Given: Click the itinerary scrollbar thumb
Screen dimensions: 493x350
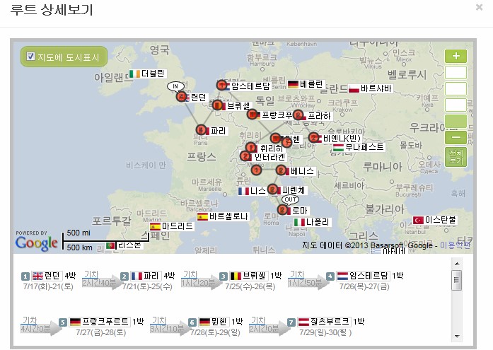Looking at the screenshot, I should (x=456, y=280).
